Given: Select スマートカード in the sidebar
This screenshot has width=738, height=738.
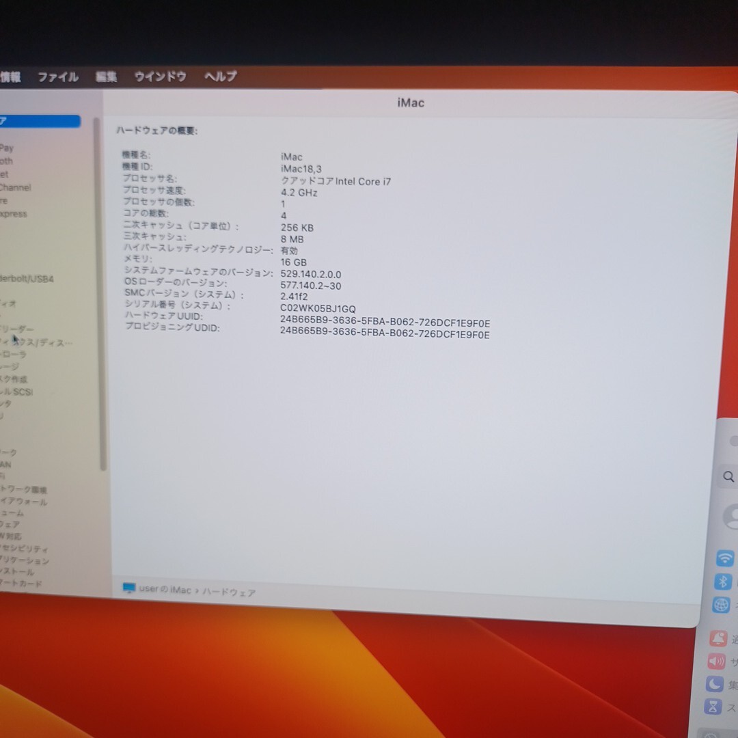Looking at the screenshot, I should tap(20, 584).
